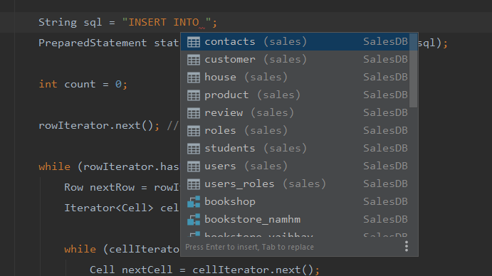Click the "while (rowIterator.has" loop line
Screen dimensions: 492x276
click(x=109, y=167)
